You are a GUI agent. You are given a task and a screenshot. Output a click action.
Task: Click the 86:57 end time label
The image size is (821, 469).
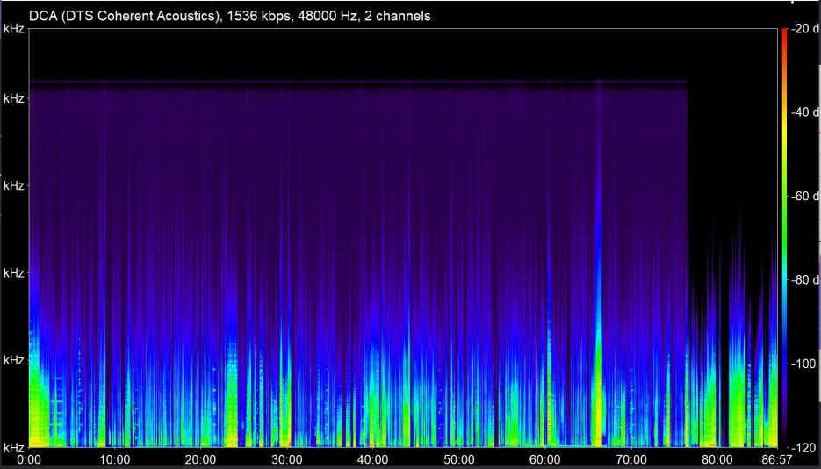777,459
